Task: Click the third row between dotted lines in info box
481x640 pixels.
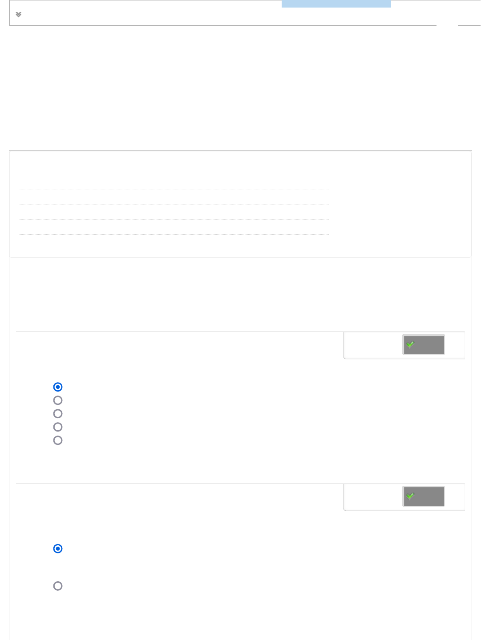Action: (x=174, y=227)
